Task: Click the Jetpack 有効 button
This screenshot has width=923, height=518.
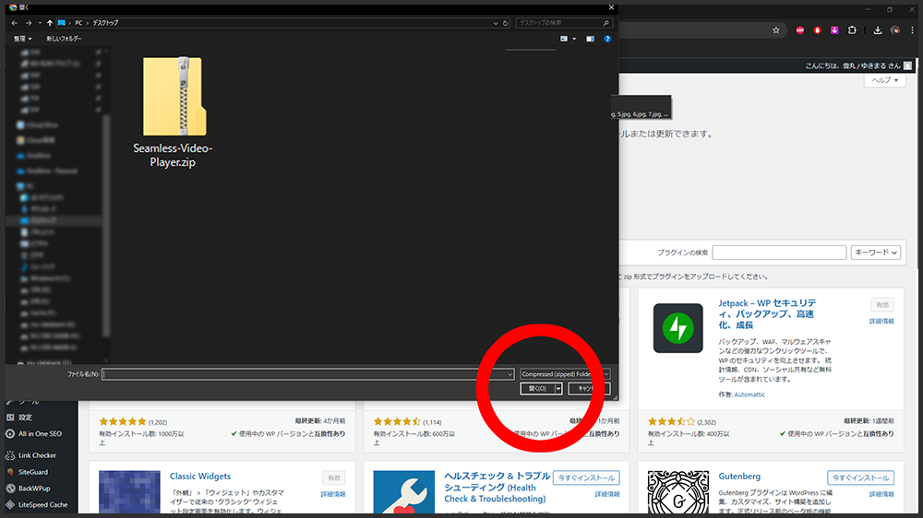Action: [x=882, y=304]
